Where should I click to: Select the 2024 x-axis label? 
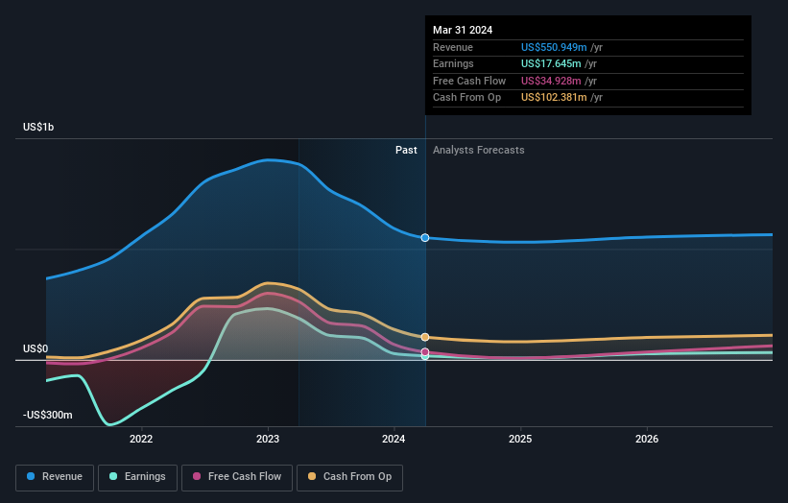pos(394,440)
